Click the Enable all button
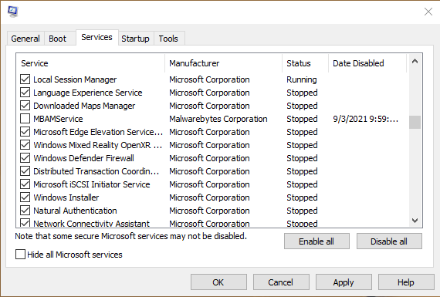The width and height of the screenshot is (440, 297). (316, 241)
